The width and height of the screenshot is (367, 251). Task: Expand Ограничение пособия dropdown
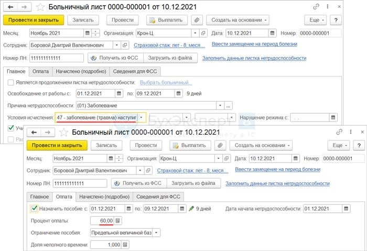pyautogui.click(x=156, y=233)
